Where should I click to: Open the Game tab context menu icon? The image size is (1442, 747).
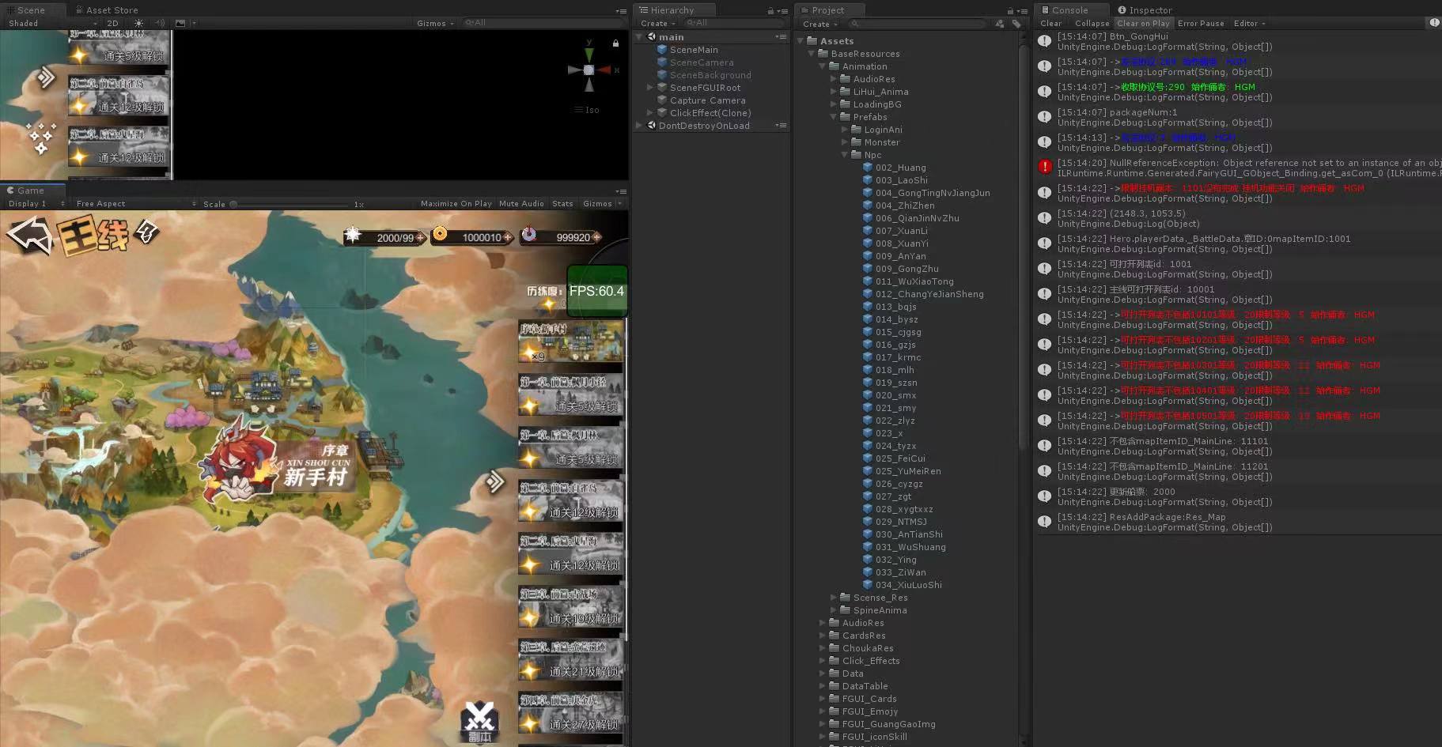(x=621, y=191)
